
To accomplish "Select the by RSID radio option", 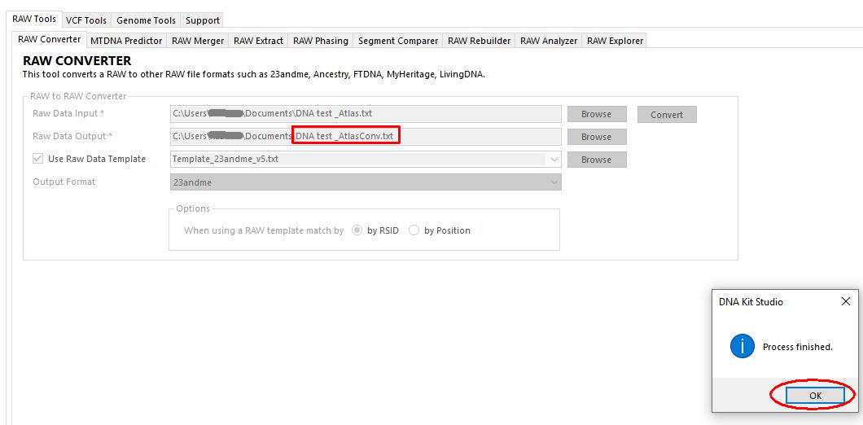I will click(357, 230).
